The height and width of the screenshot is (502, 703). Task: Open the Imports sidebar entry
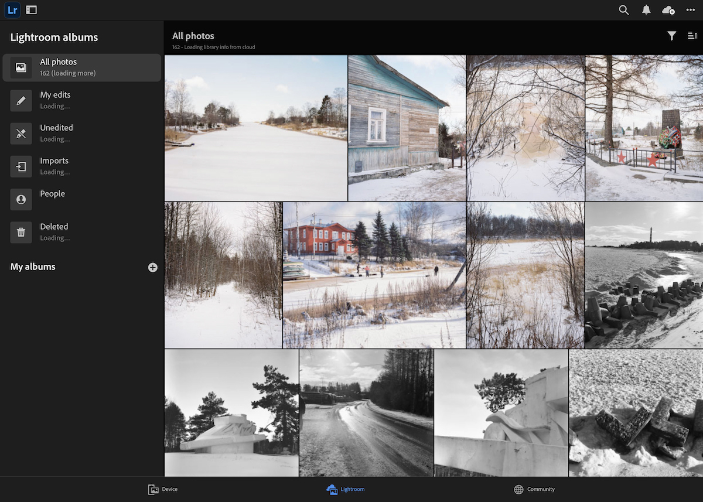point(21,166)
